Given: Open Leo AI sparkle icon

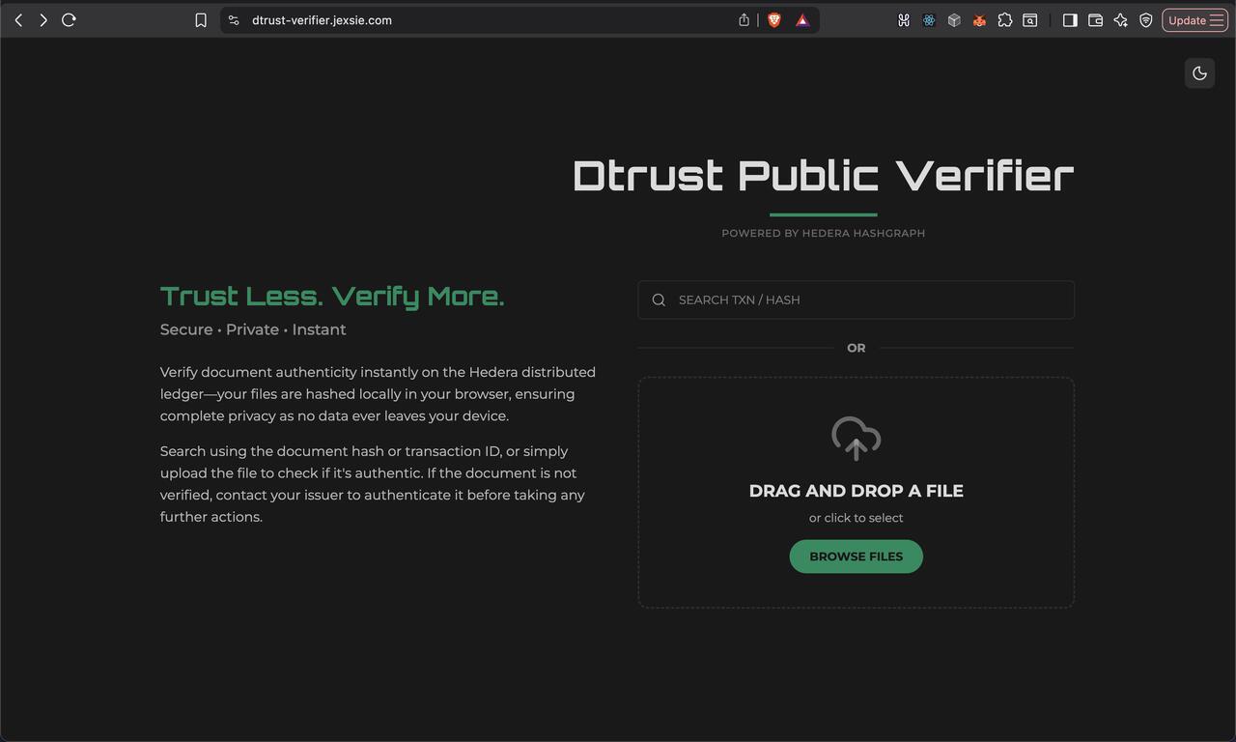Looking at the screenshot, I should tap(1120, 20).
